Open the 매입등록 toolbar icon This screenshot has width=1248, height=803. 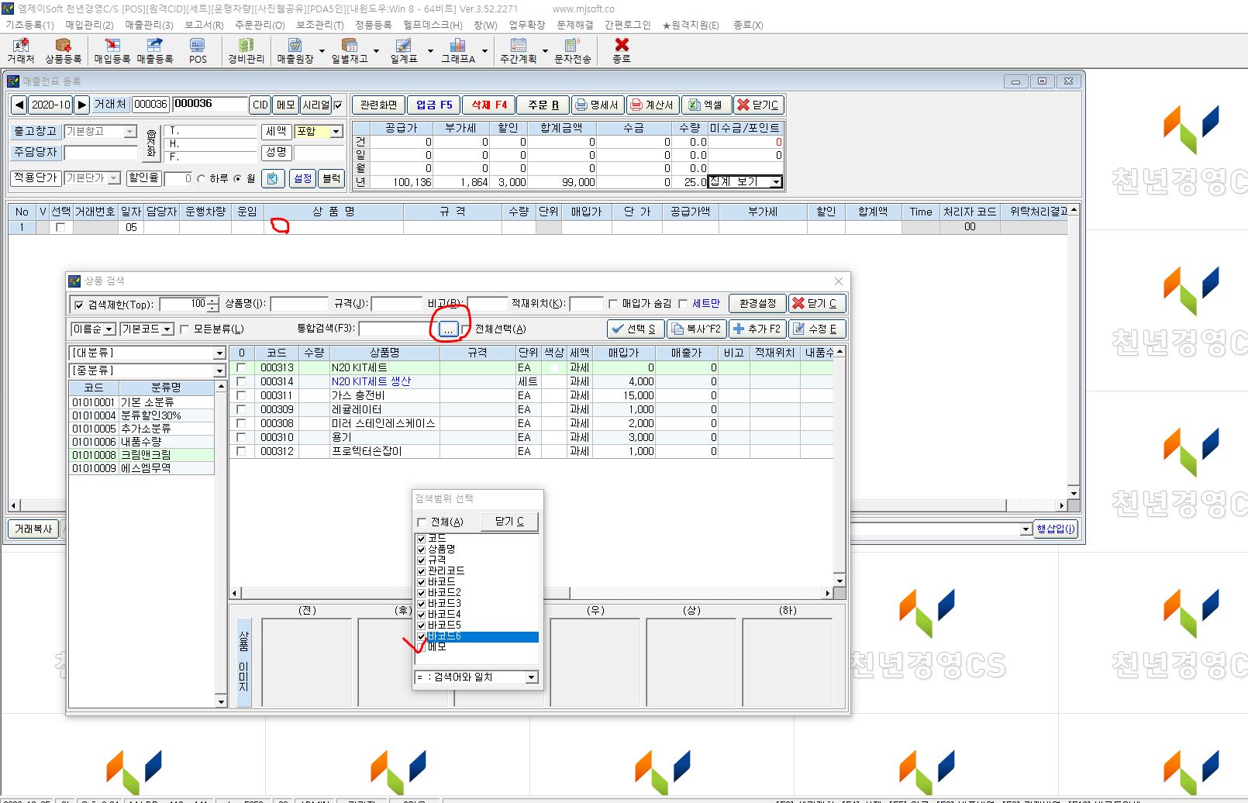(x=112, y=51)
